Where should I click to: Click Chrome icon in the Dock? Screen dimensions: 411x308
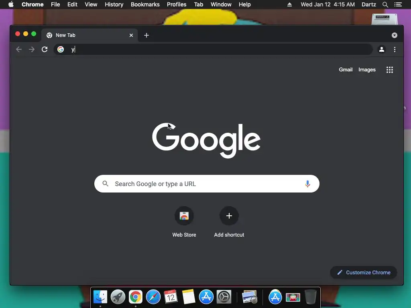click(136, 297)
